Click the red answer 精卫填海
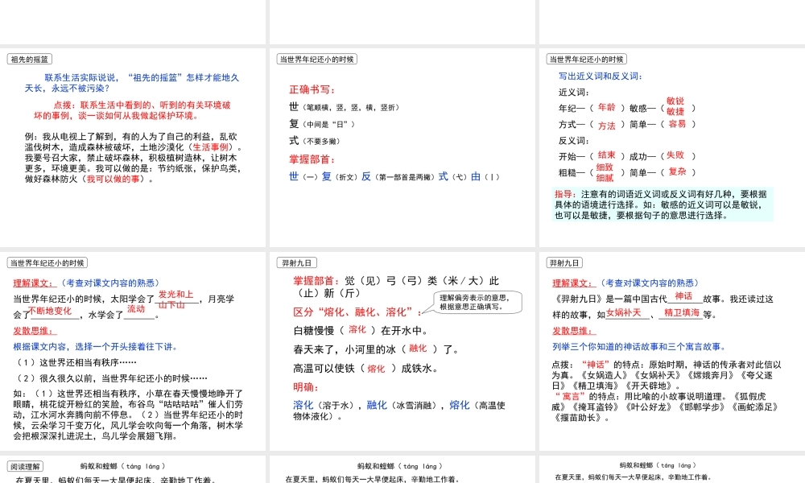Image resolution: width=805 pixels, height=483 pixels. click(682, 312)
